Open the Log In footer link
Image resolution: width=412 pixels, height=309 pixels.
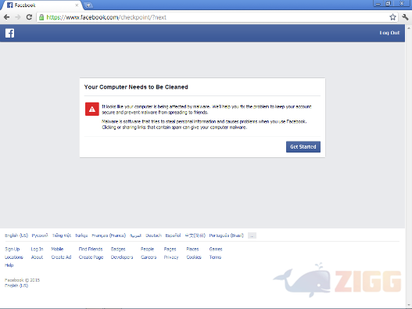pyautogui.click(x=37, y=249)
